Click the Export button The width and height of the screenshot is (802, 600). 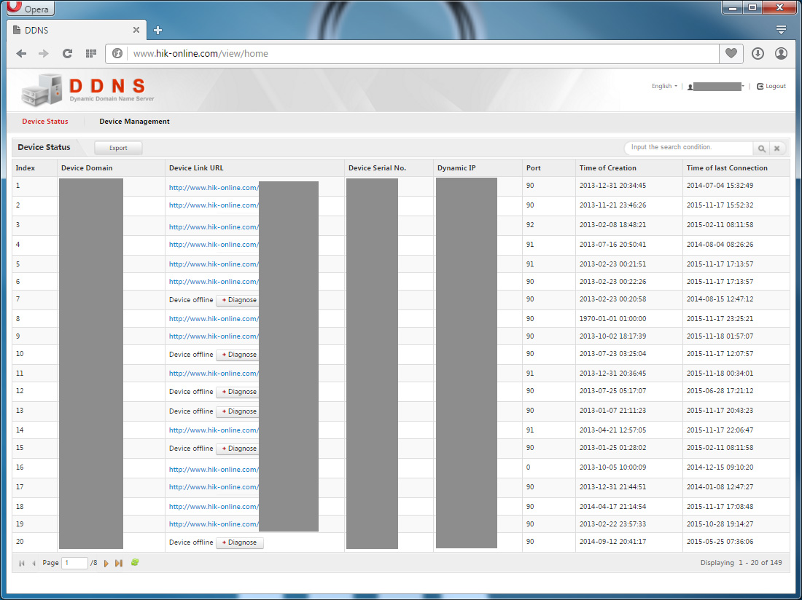point(118,148)
